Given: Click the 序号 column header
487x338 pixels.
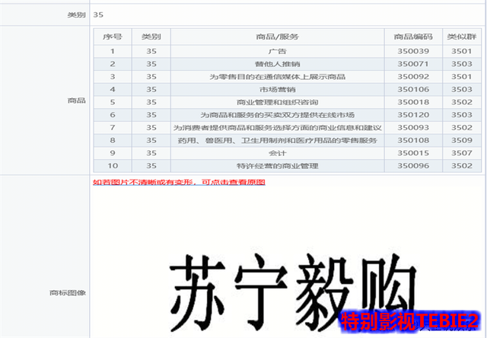Looking at the screenshot, I should (112, 37).
